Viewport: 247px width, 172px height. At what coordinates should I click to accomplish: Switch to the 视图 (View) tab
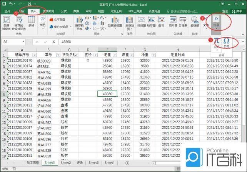[101, 11]
